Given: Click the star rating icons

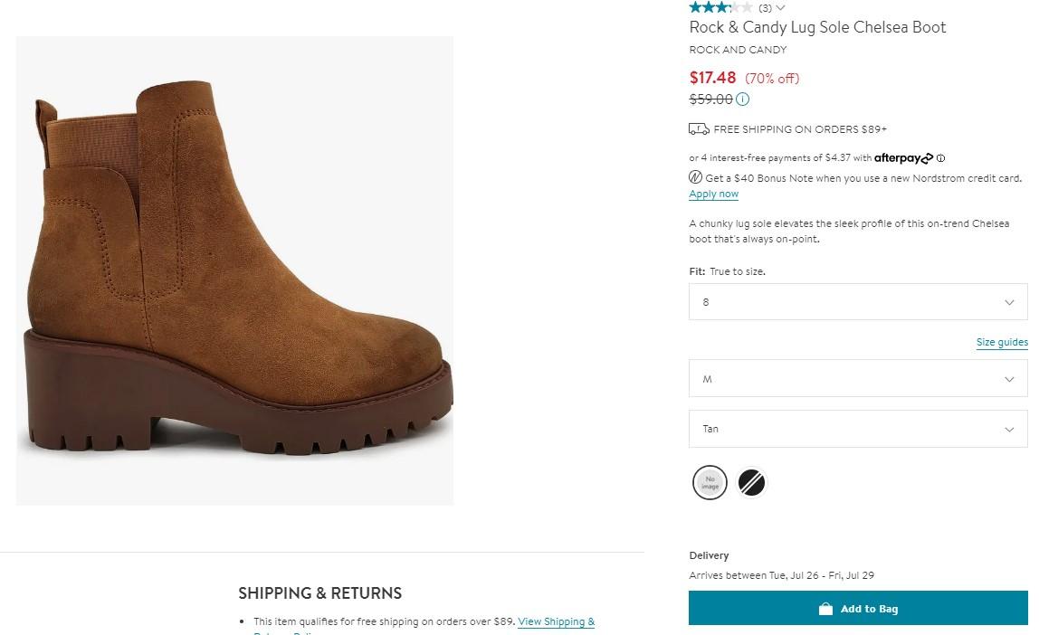Looking at the screenshot, I should 720,7.
